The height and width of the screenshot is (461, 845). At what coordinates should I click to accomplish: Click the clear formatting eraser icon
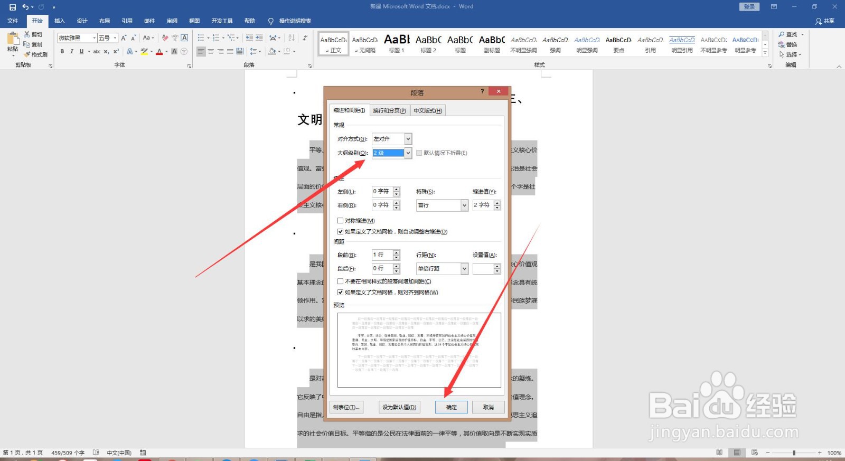pyautogui.click(x=165, y=38)
